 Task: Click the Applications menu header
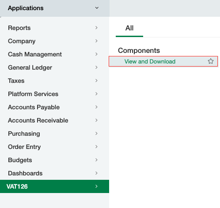point(54,8)
